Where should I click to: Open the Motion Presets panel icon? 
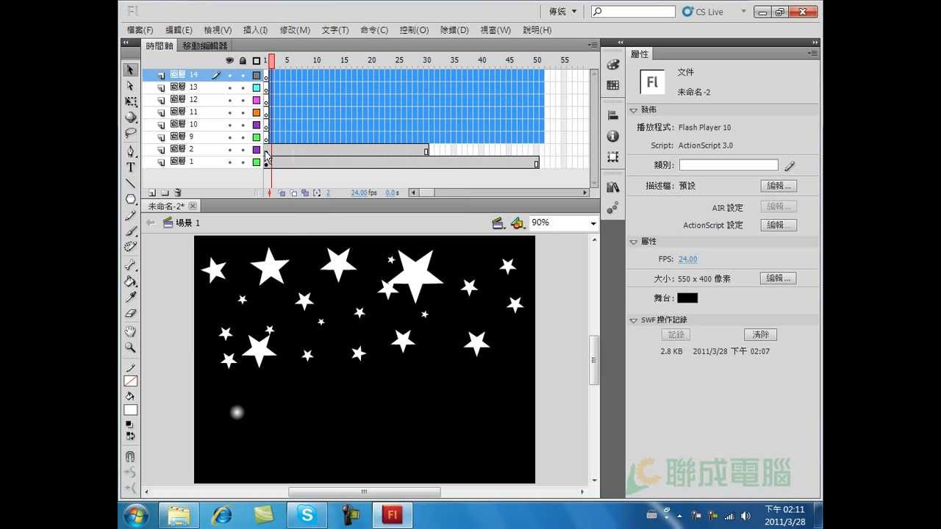point(613,209)
